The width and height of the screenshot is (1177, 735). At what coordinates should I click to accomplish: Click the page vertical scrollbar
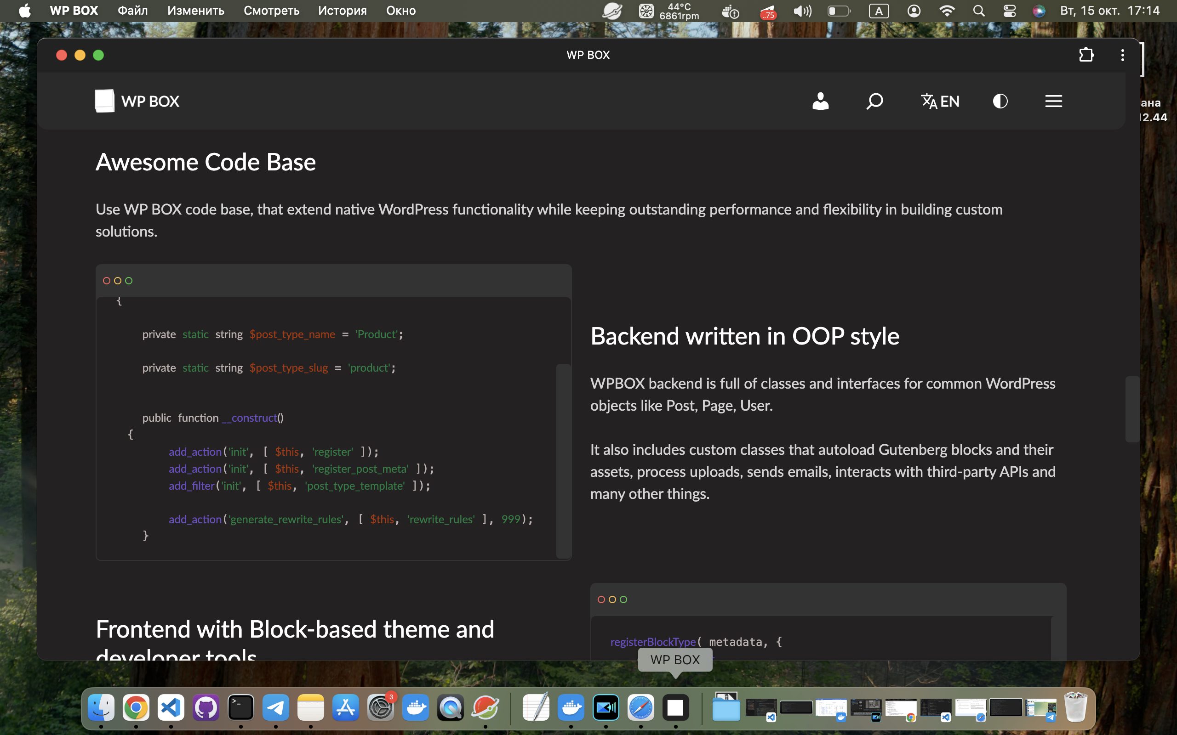pyautogui.click(x=1133, y=409)
